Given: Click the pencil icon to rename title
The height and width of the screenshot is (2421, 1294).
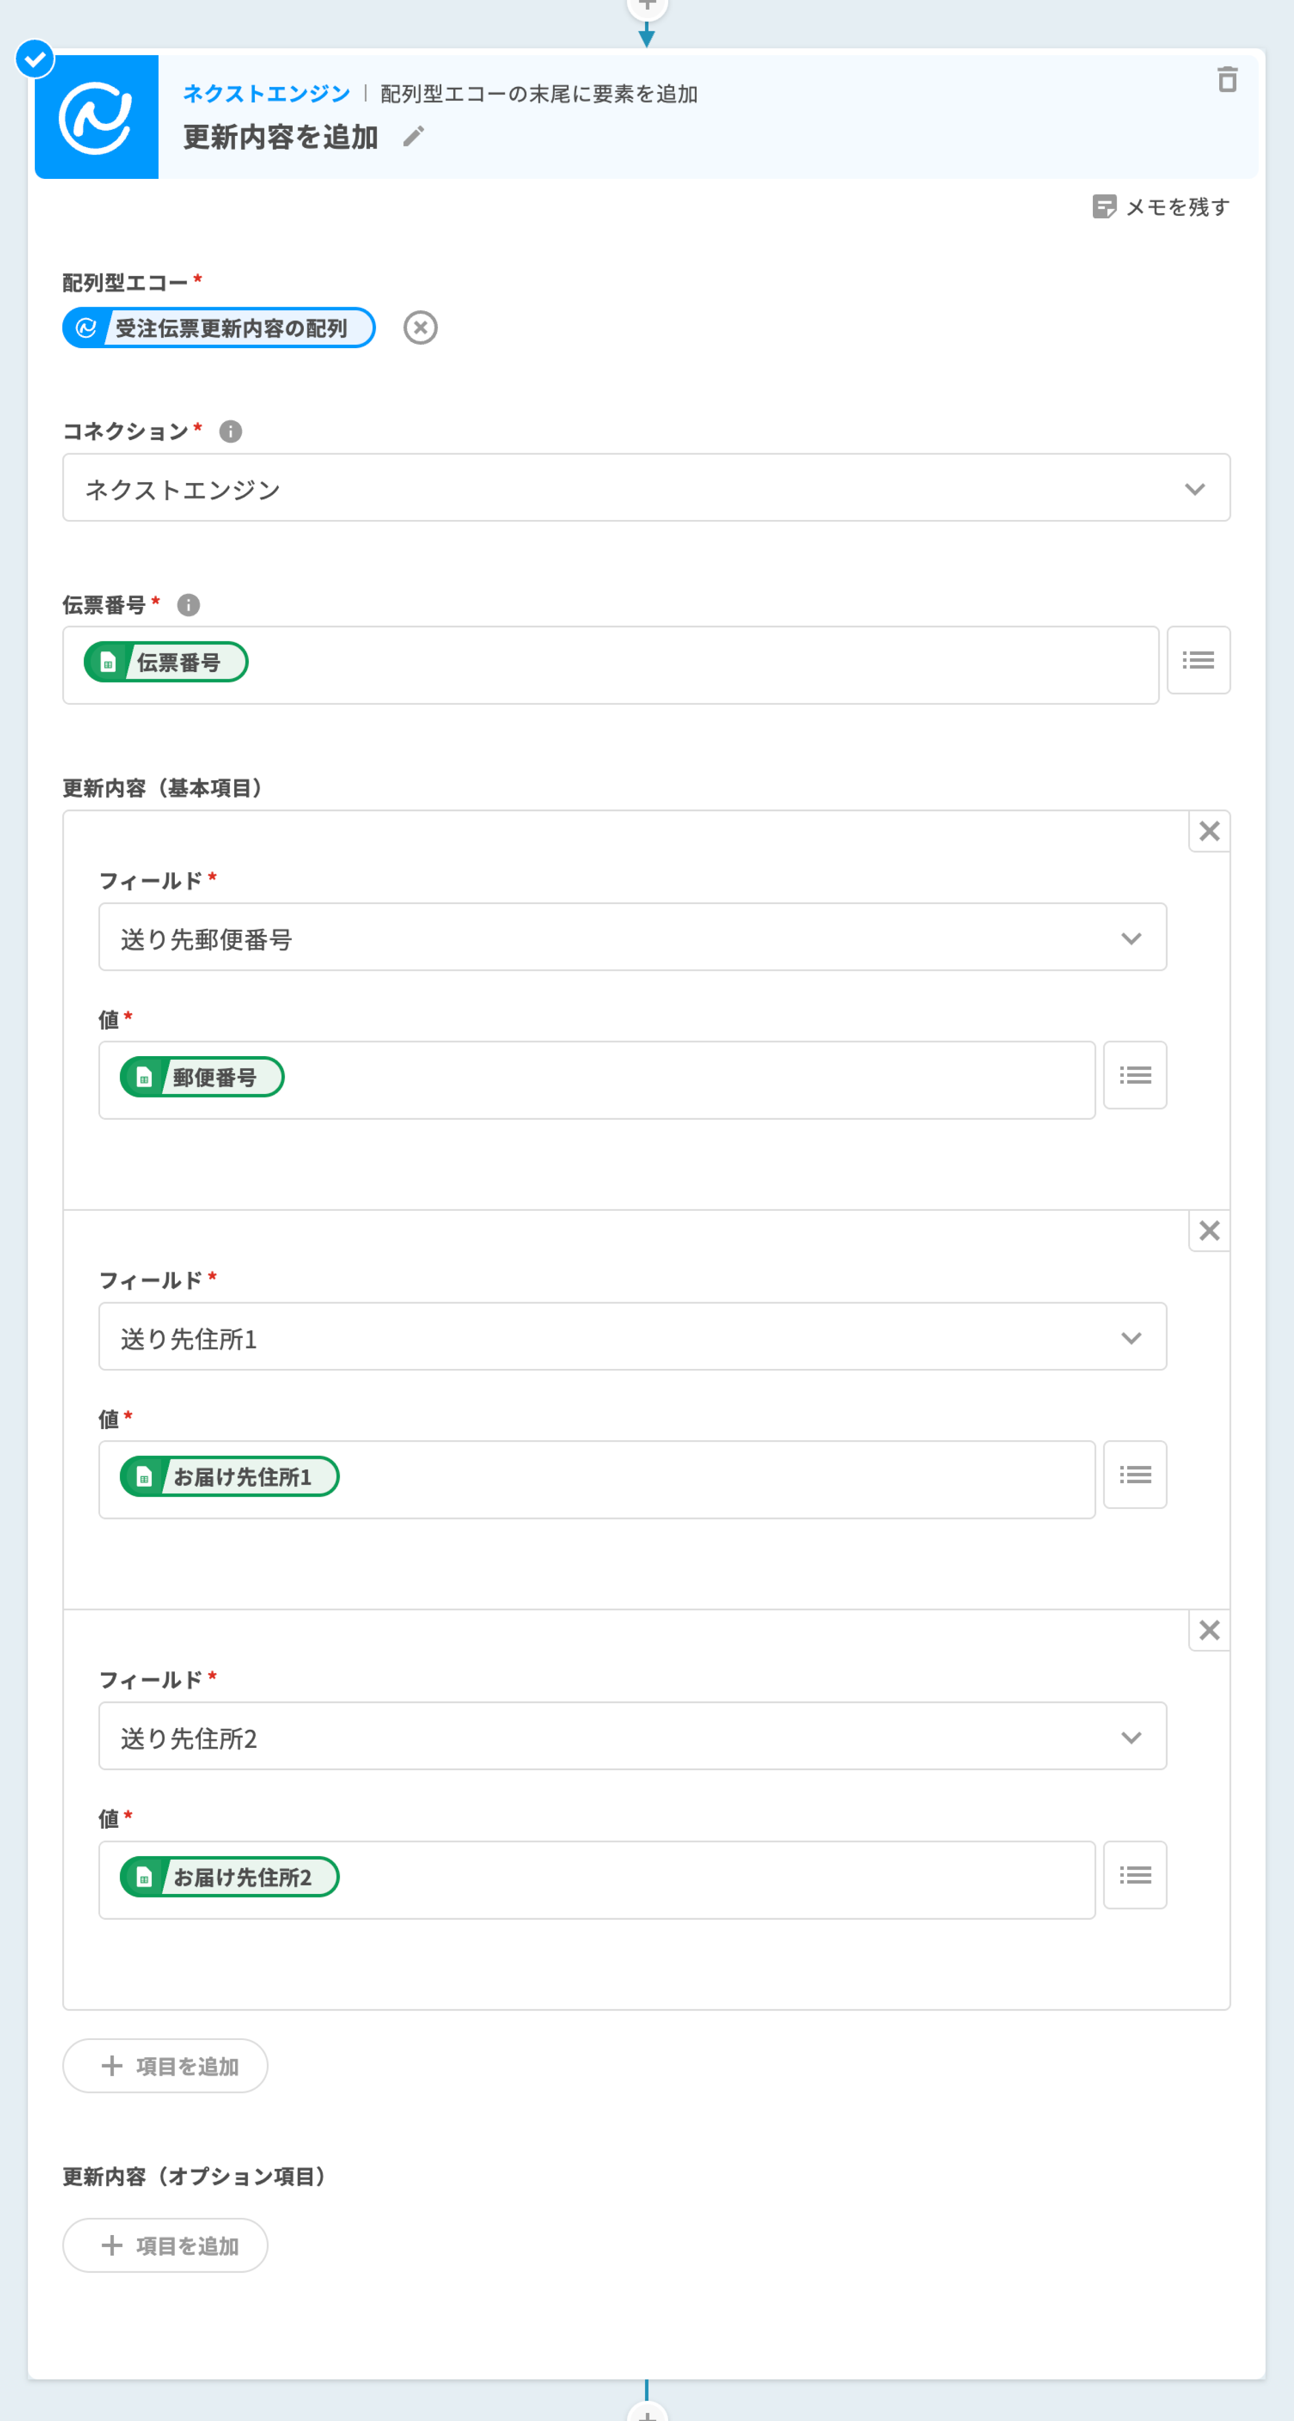Looking at the screenshot, I should pos(414,137).
